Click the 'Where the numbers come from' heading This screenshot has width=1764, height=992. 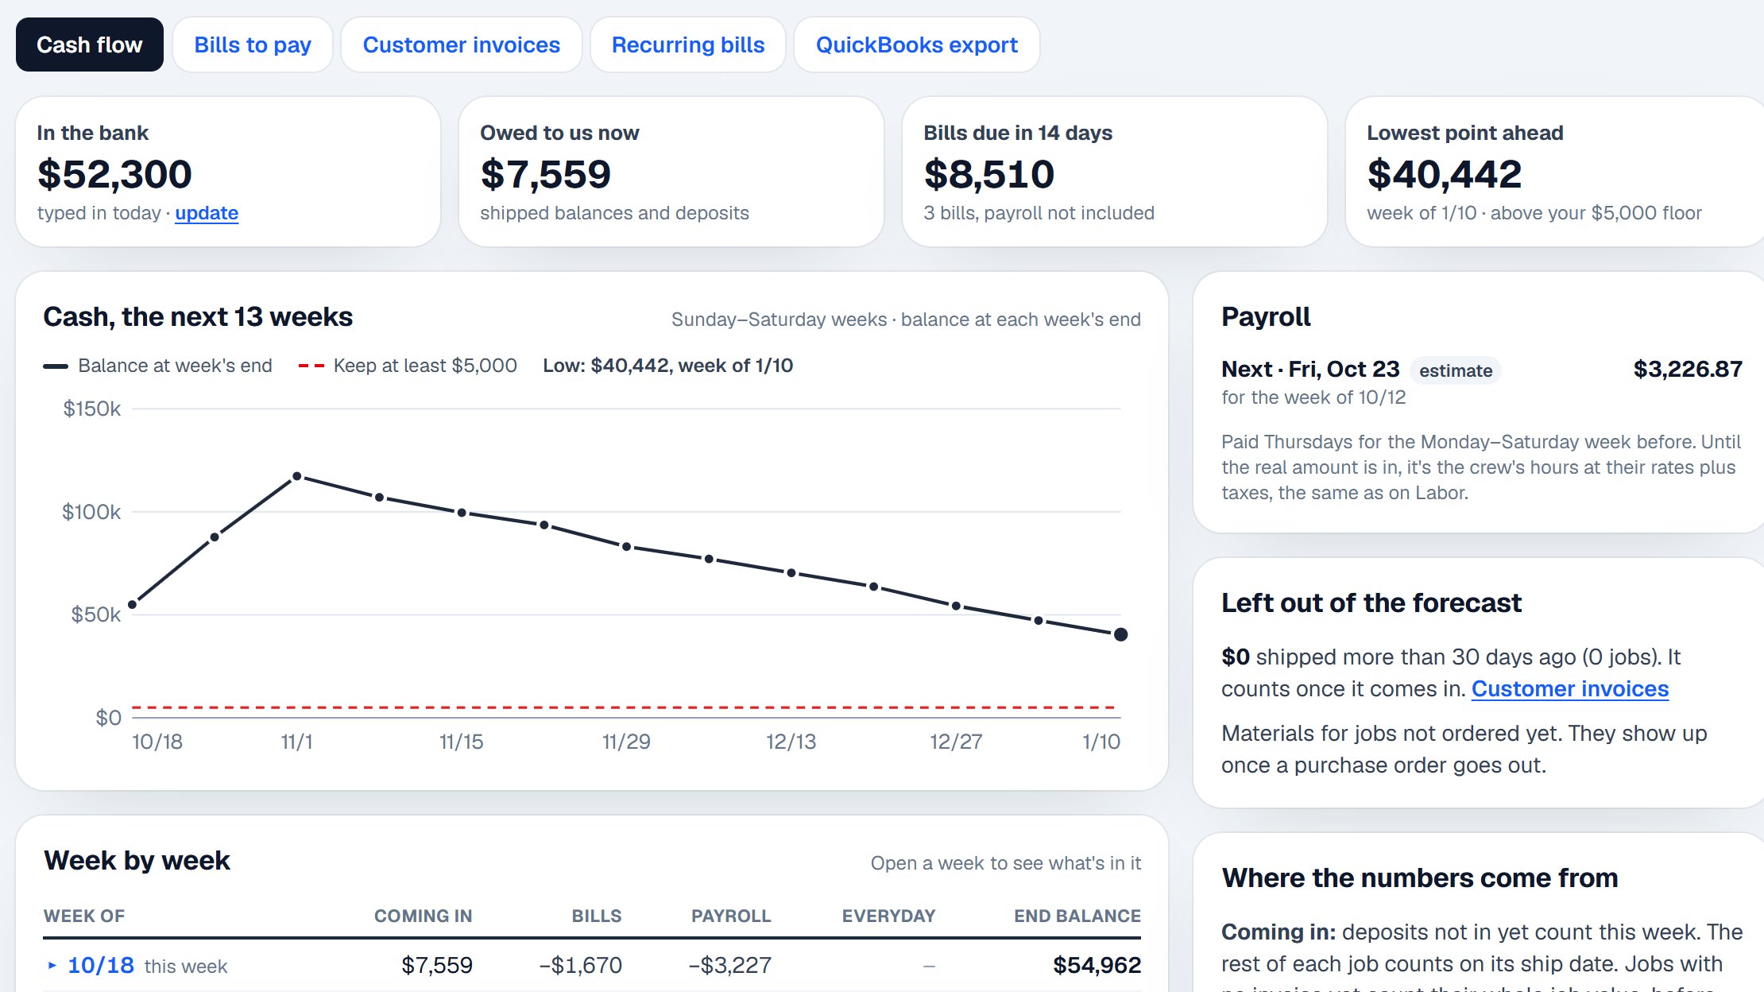point(1420,878)
